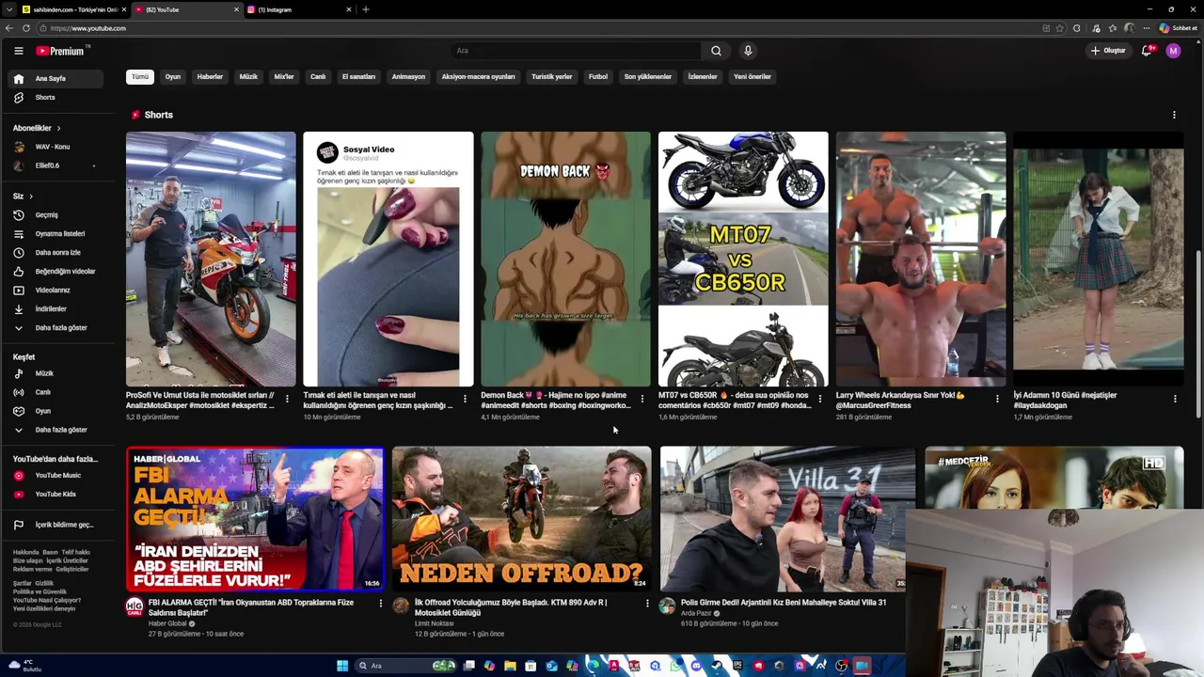1204x677 pixels.
Task: Play the MT07 vs CB650R short thumbnail
Action: click(743, 259)
